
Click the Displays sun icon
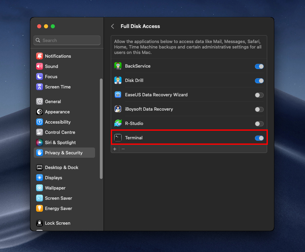click(40, 178)
